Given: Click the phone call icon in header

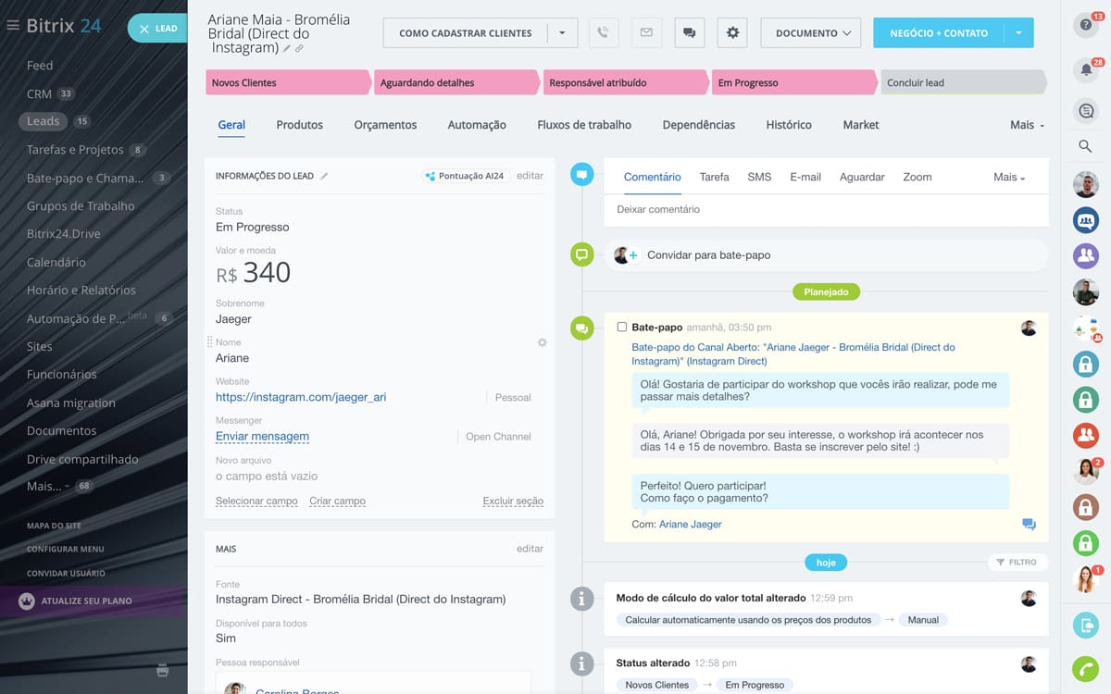Looking at the screenshot, I should point(603,33).
